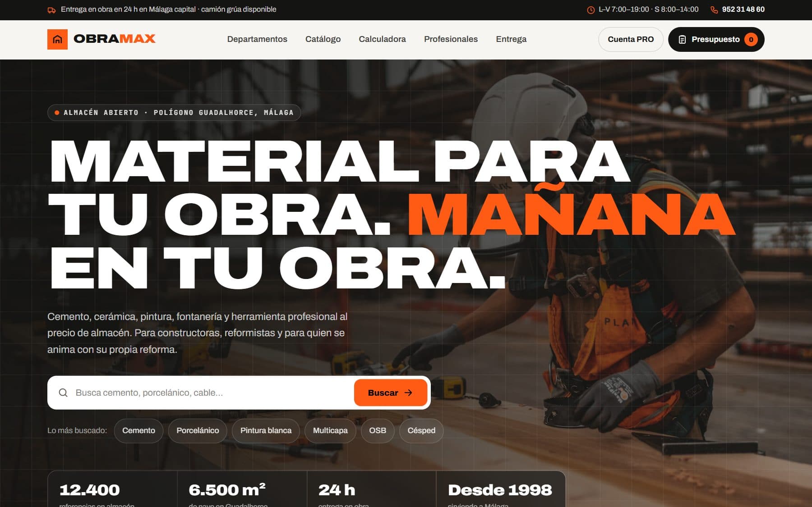
Task: Select Profesionales in the nav bar
Action: pos(451,39)
